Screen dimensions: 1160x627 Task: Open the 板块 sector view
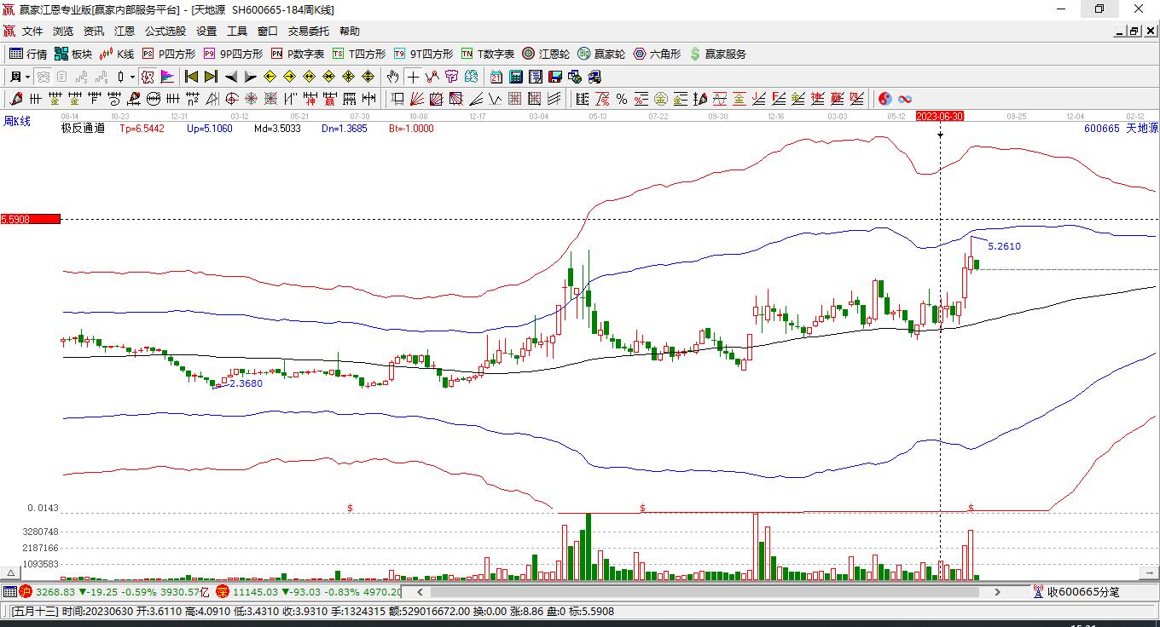73,54
